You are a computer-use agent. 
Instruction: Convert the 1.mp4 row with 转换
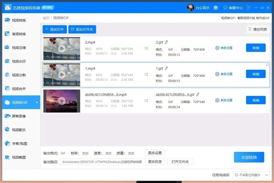pos(256,74)
